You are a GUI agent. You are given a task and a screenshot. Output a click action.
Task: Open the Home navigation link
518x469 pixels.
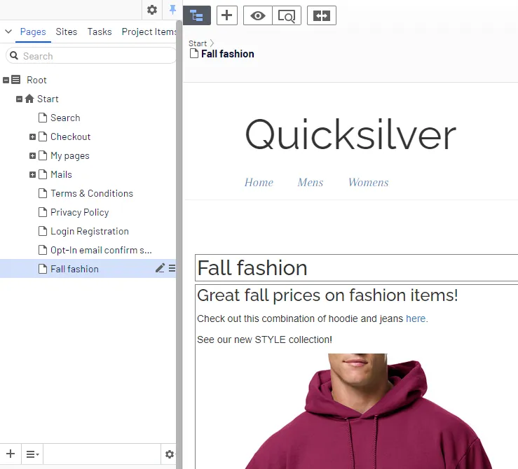259,183
